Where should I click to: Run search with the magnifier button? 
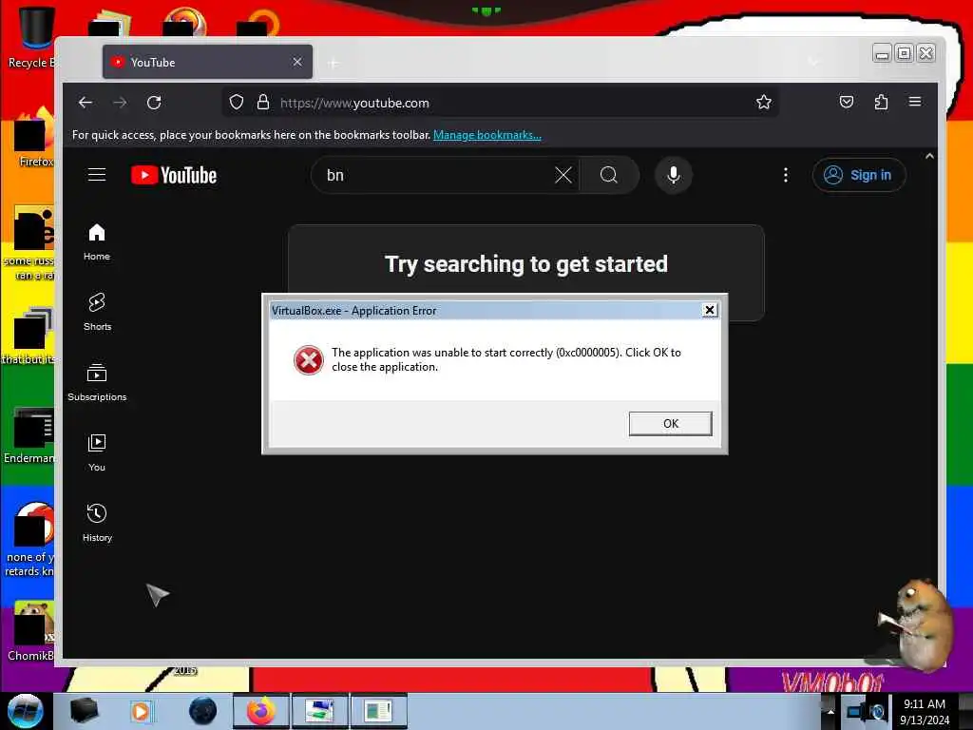[x=609, y=175]
